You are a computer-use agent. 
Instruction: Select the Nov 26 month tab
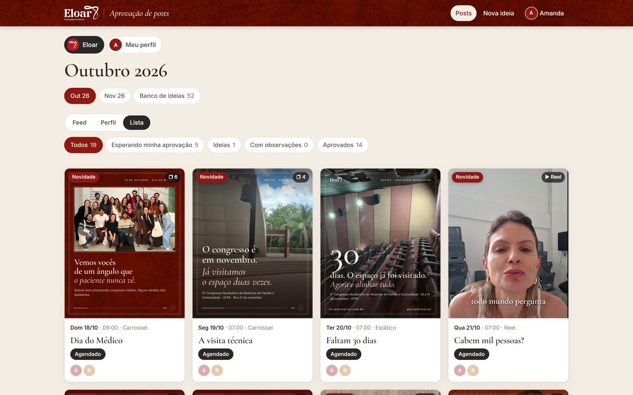[x=114, y=96]
